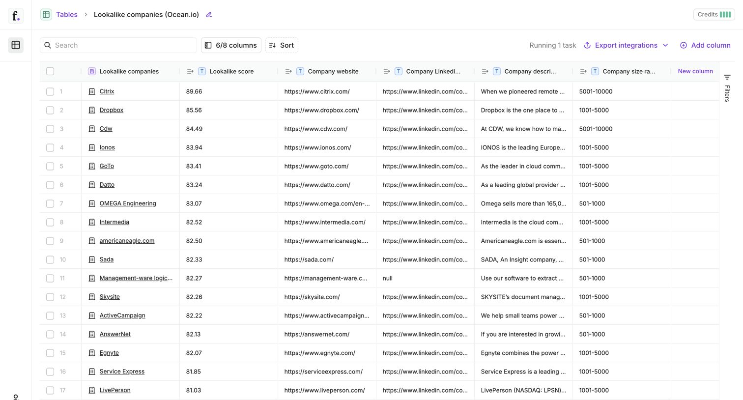Viewport: 743px width, 400px height.
Task: Click the Dropbox description cell
Action: (524, 110)
